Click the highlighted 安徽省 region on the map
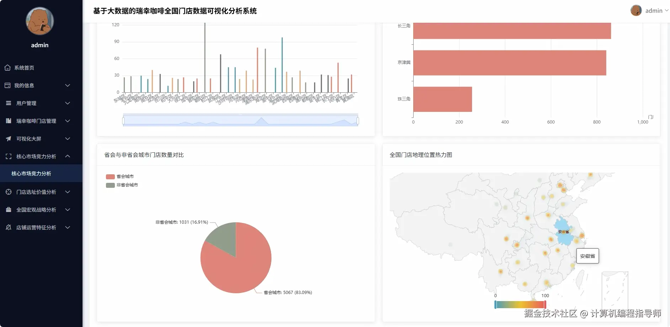Screen dimensions: 670x327 coord(564,232)
